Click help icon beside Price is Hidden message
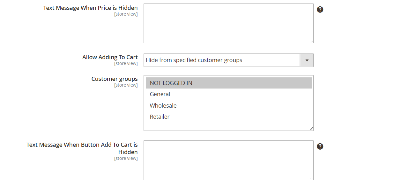402x185 pixels. coord(320,10)
